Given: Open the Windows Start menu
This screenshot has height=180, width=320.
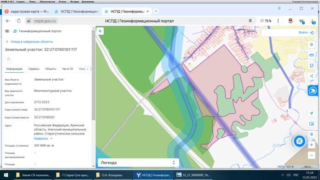Looking at the screenshot, I should tap(6, 175).
